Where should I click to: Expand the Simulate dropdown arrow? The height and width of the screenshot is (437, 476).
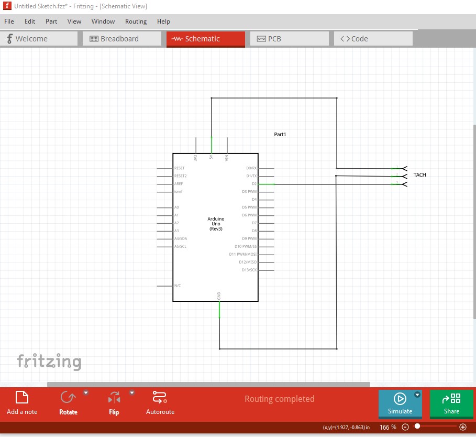click(417, 395)
